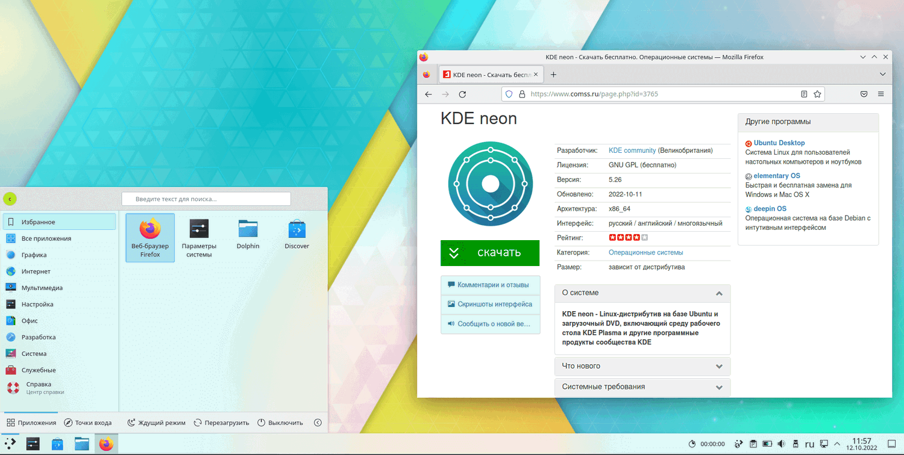Toggle Firefox reader view

(x=804, y=94)
